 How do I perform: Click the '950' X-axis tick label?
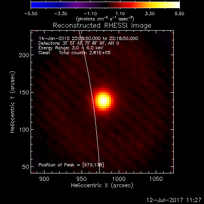point(82,179)
